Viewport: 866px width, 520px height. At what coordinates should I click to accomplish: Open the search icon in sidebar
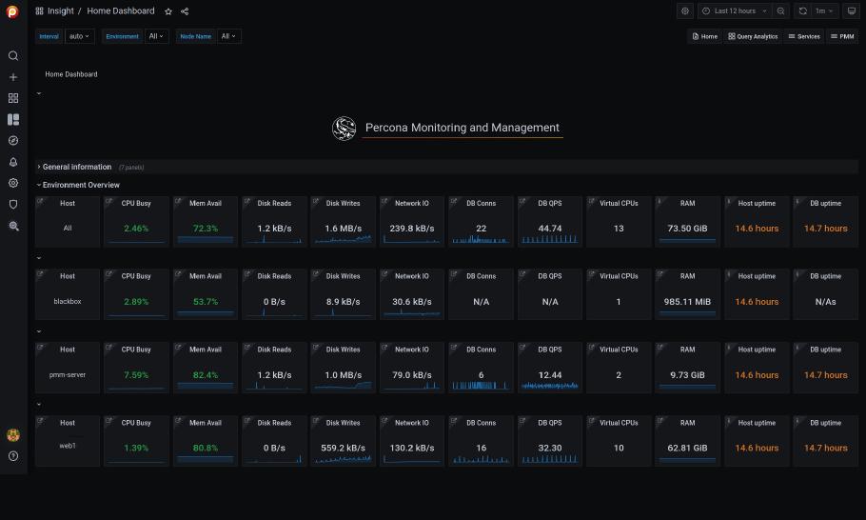point(13,56)
